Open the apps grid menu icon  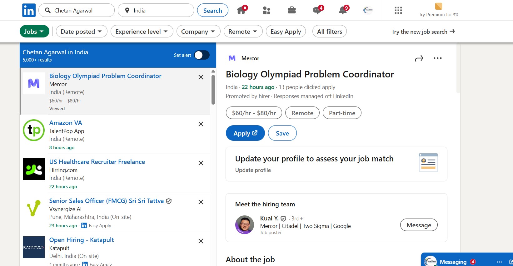coord(398,11)
